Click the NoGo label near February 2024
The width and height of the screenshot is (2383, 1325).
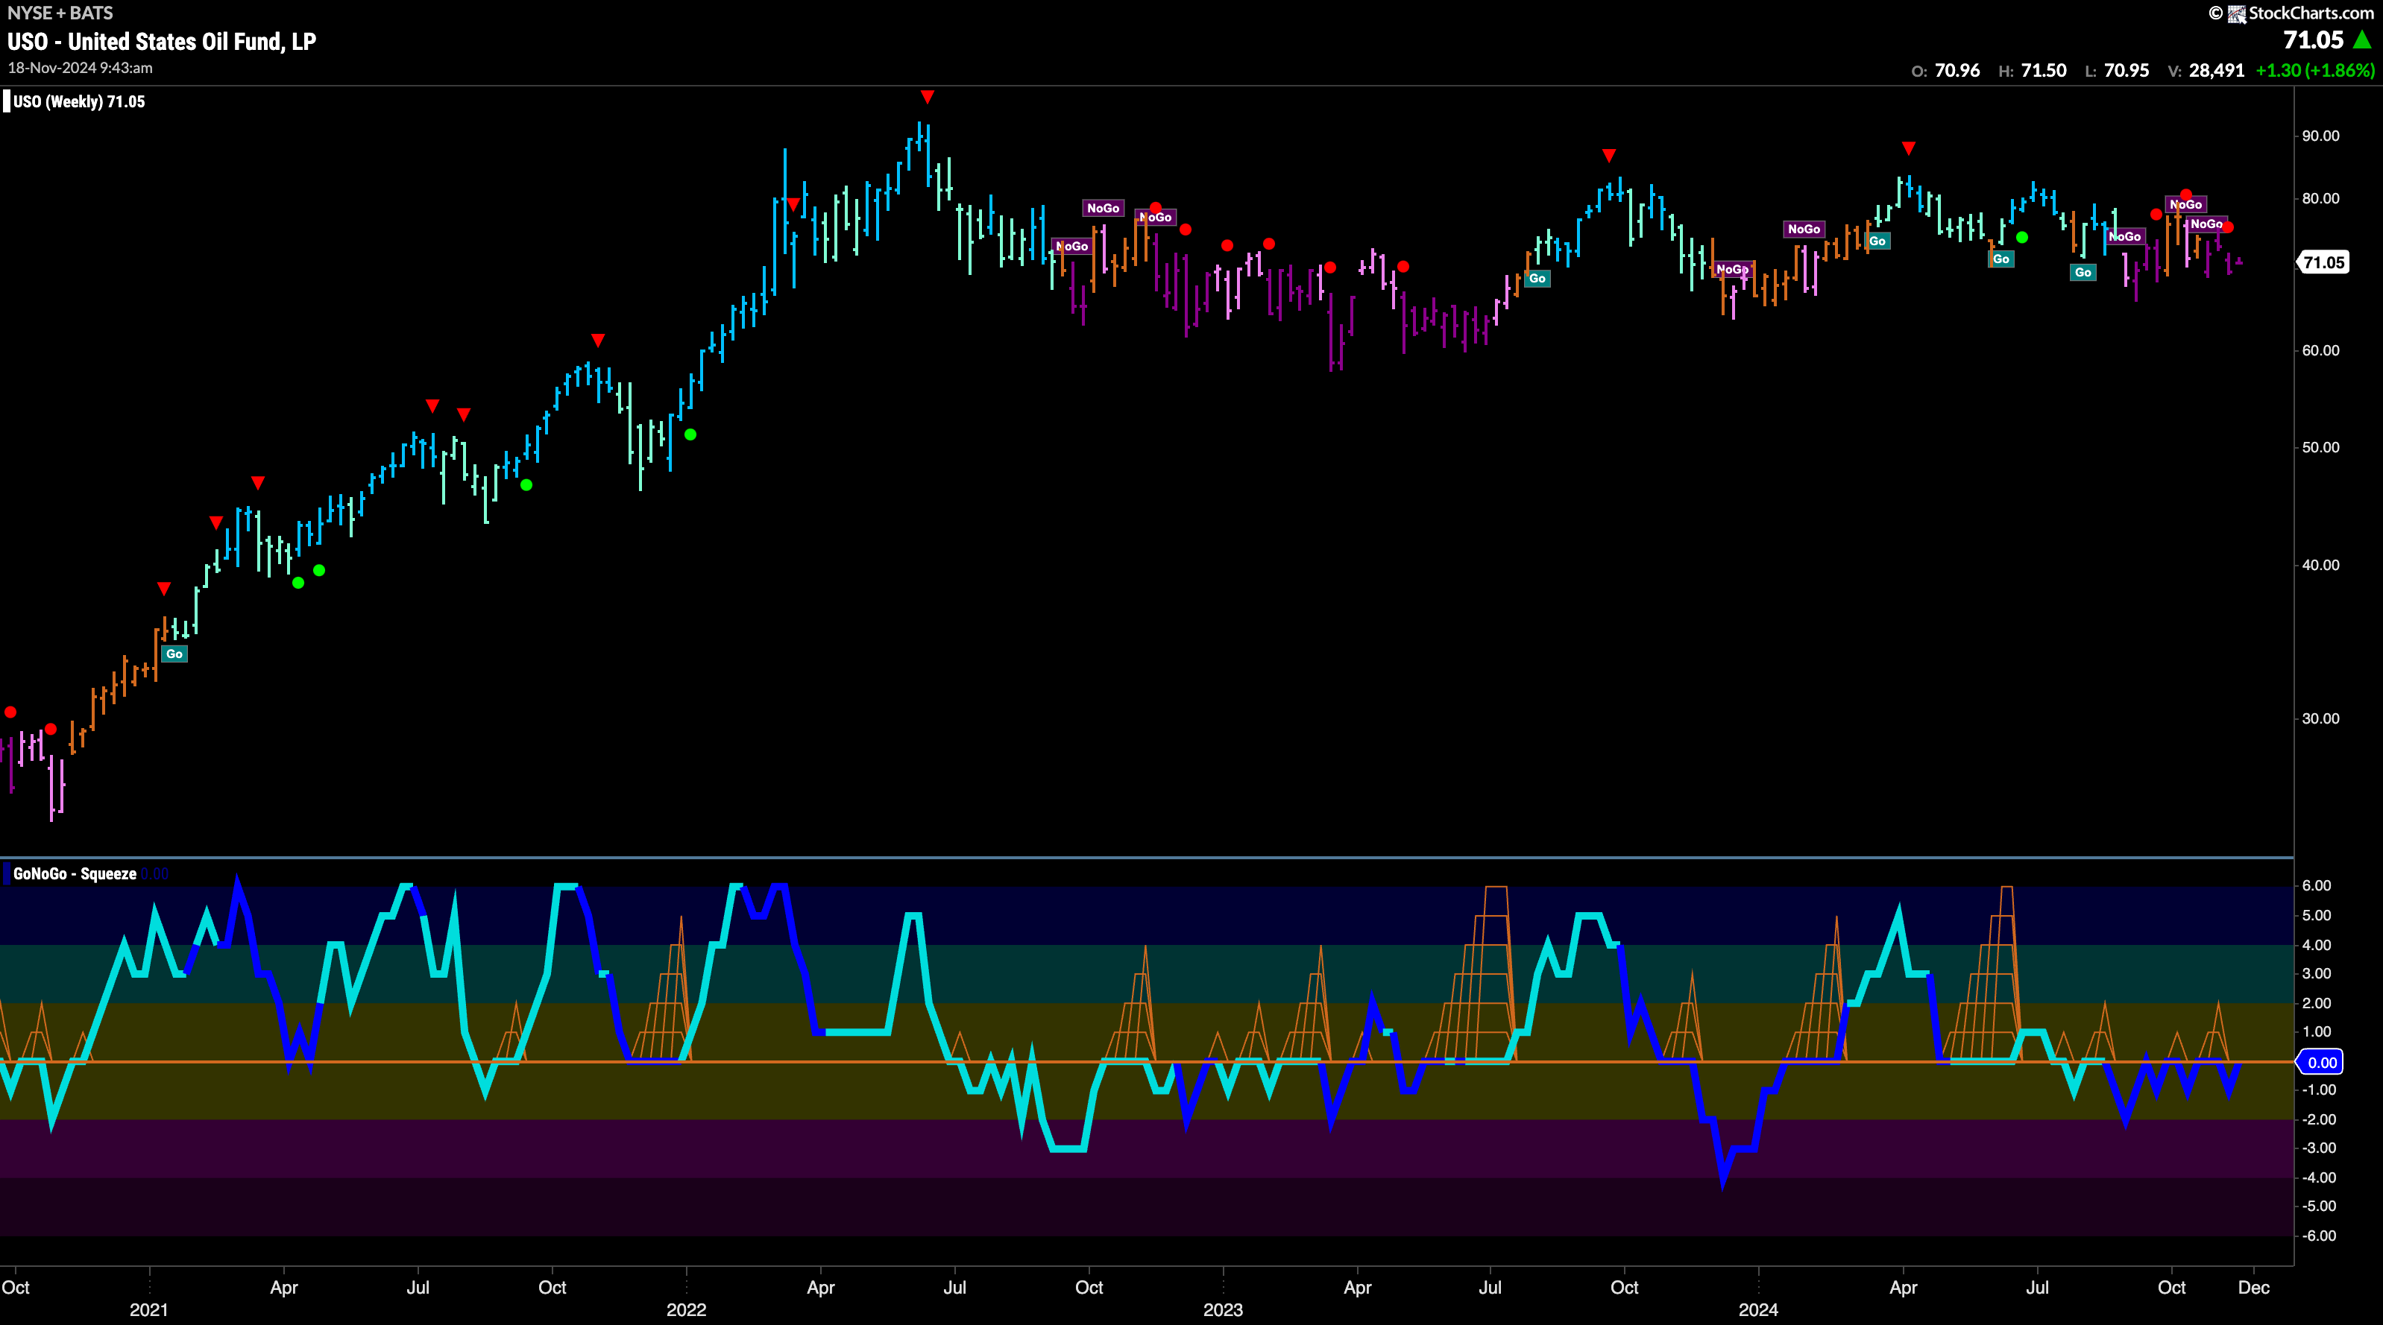pyautogui.click(x=1804, y=230)
